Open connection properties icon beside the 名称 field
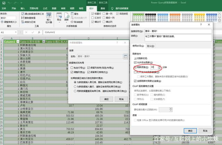 point(125,56)
